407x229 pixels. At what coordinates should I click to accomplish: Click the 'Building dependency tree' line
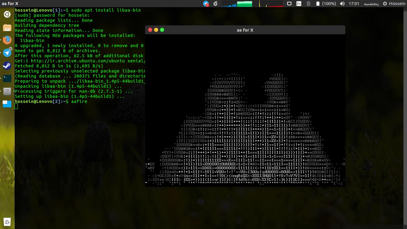47,25
